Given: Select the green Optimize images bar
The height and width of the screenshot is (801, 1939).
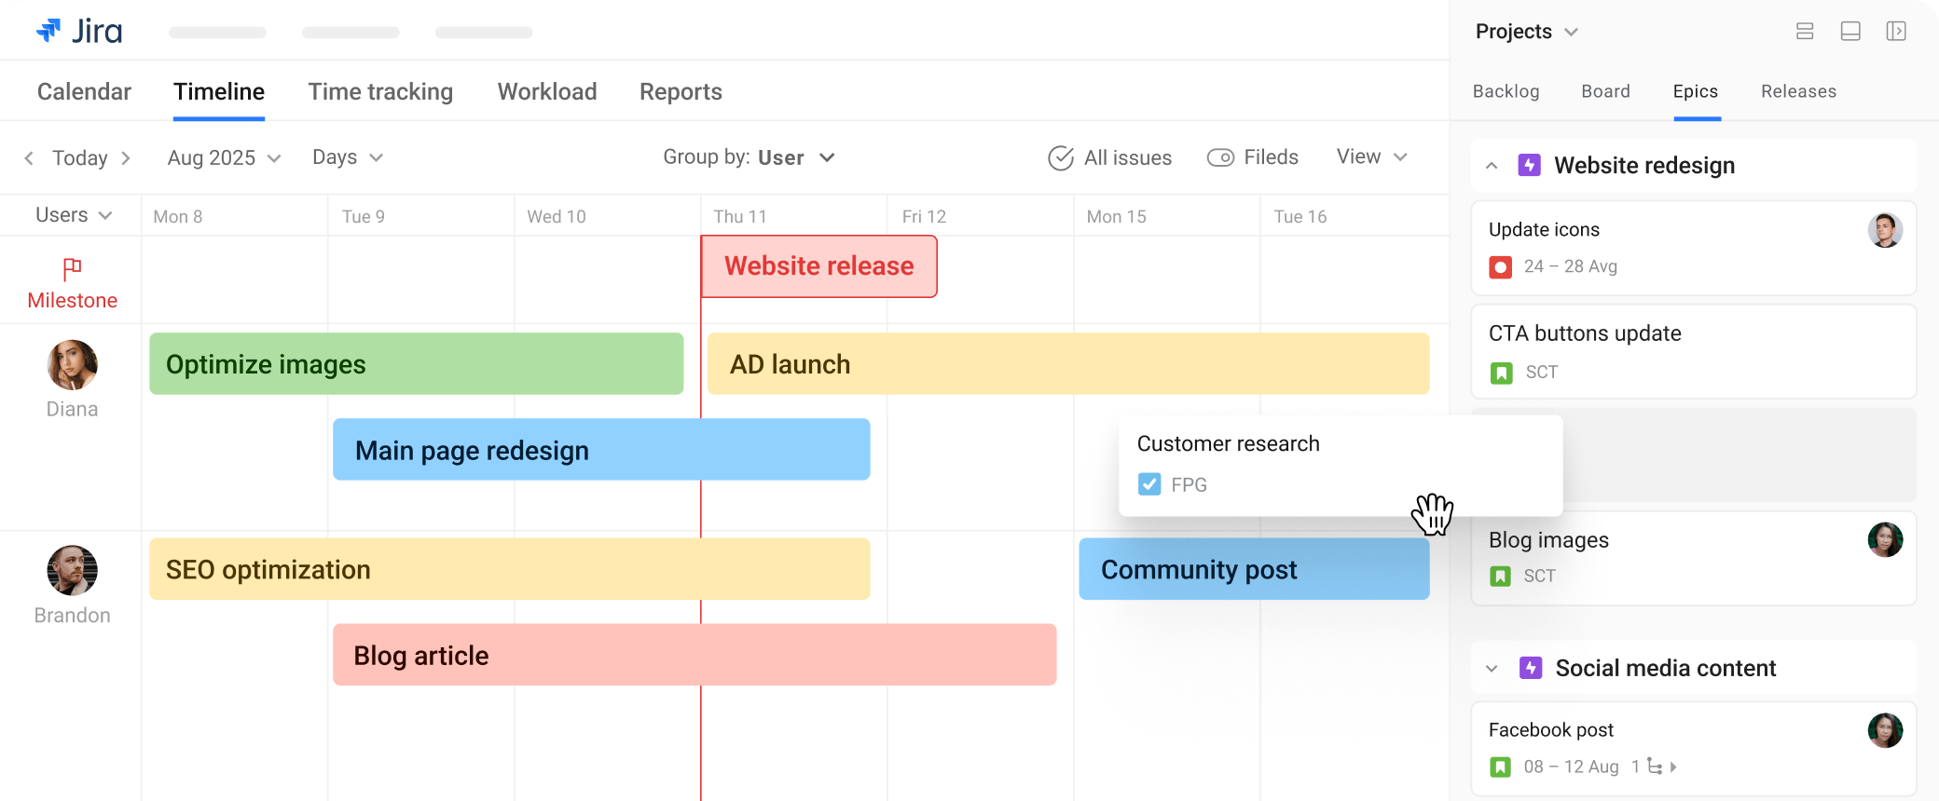Looking at the screenshot, I should point(416,364).
